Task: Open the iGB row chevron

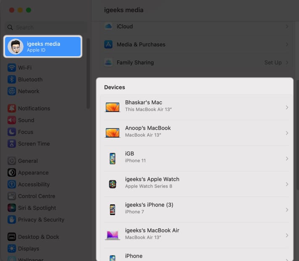Action: (x=287, y=159)
